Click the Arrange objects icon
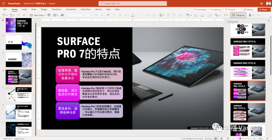Viewport: 272px width, 140px height. pyautogui.click(x=216, y=15)
